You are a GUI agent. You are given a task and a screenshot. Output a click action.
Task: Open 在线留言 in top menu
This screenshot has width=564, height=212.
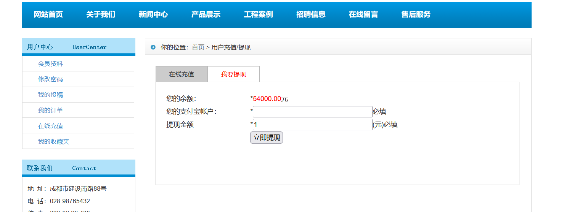coord(363,14)
